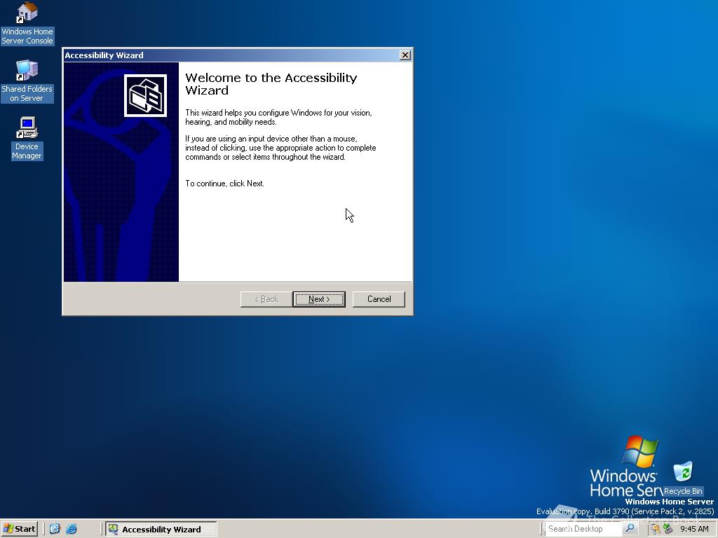
Task: Click the Next button in the wizard
Action: (x=319, y=299)
